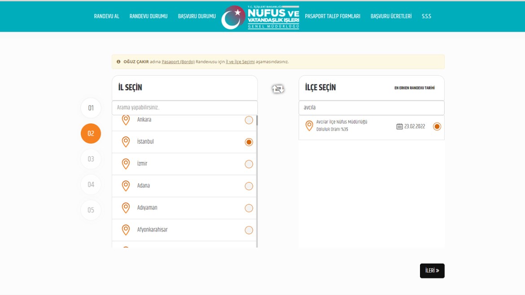525x295 pixels.
Task: Open Pasaport Talep Formları menu
Action: pyautogui.click(x=332, y=17)
